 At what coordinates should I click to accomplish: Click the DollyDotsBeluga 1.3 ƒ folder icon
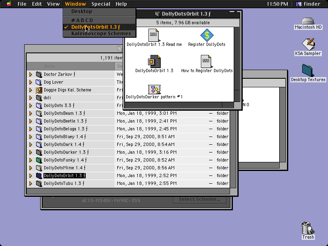point(39,129)
